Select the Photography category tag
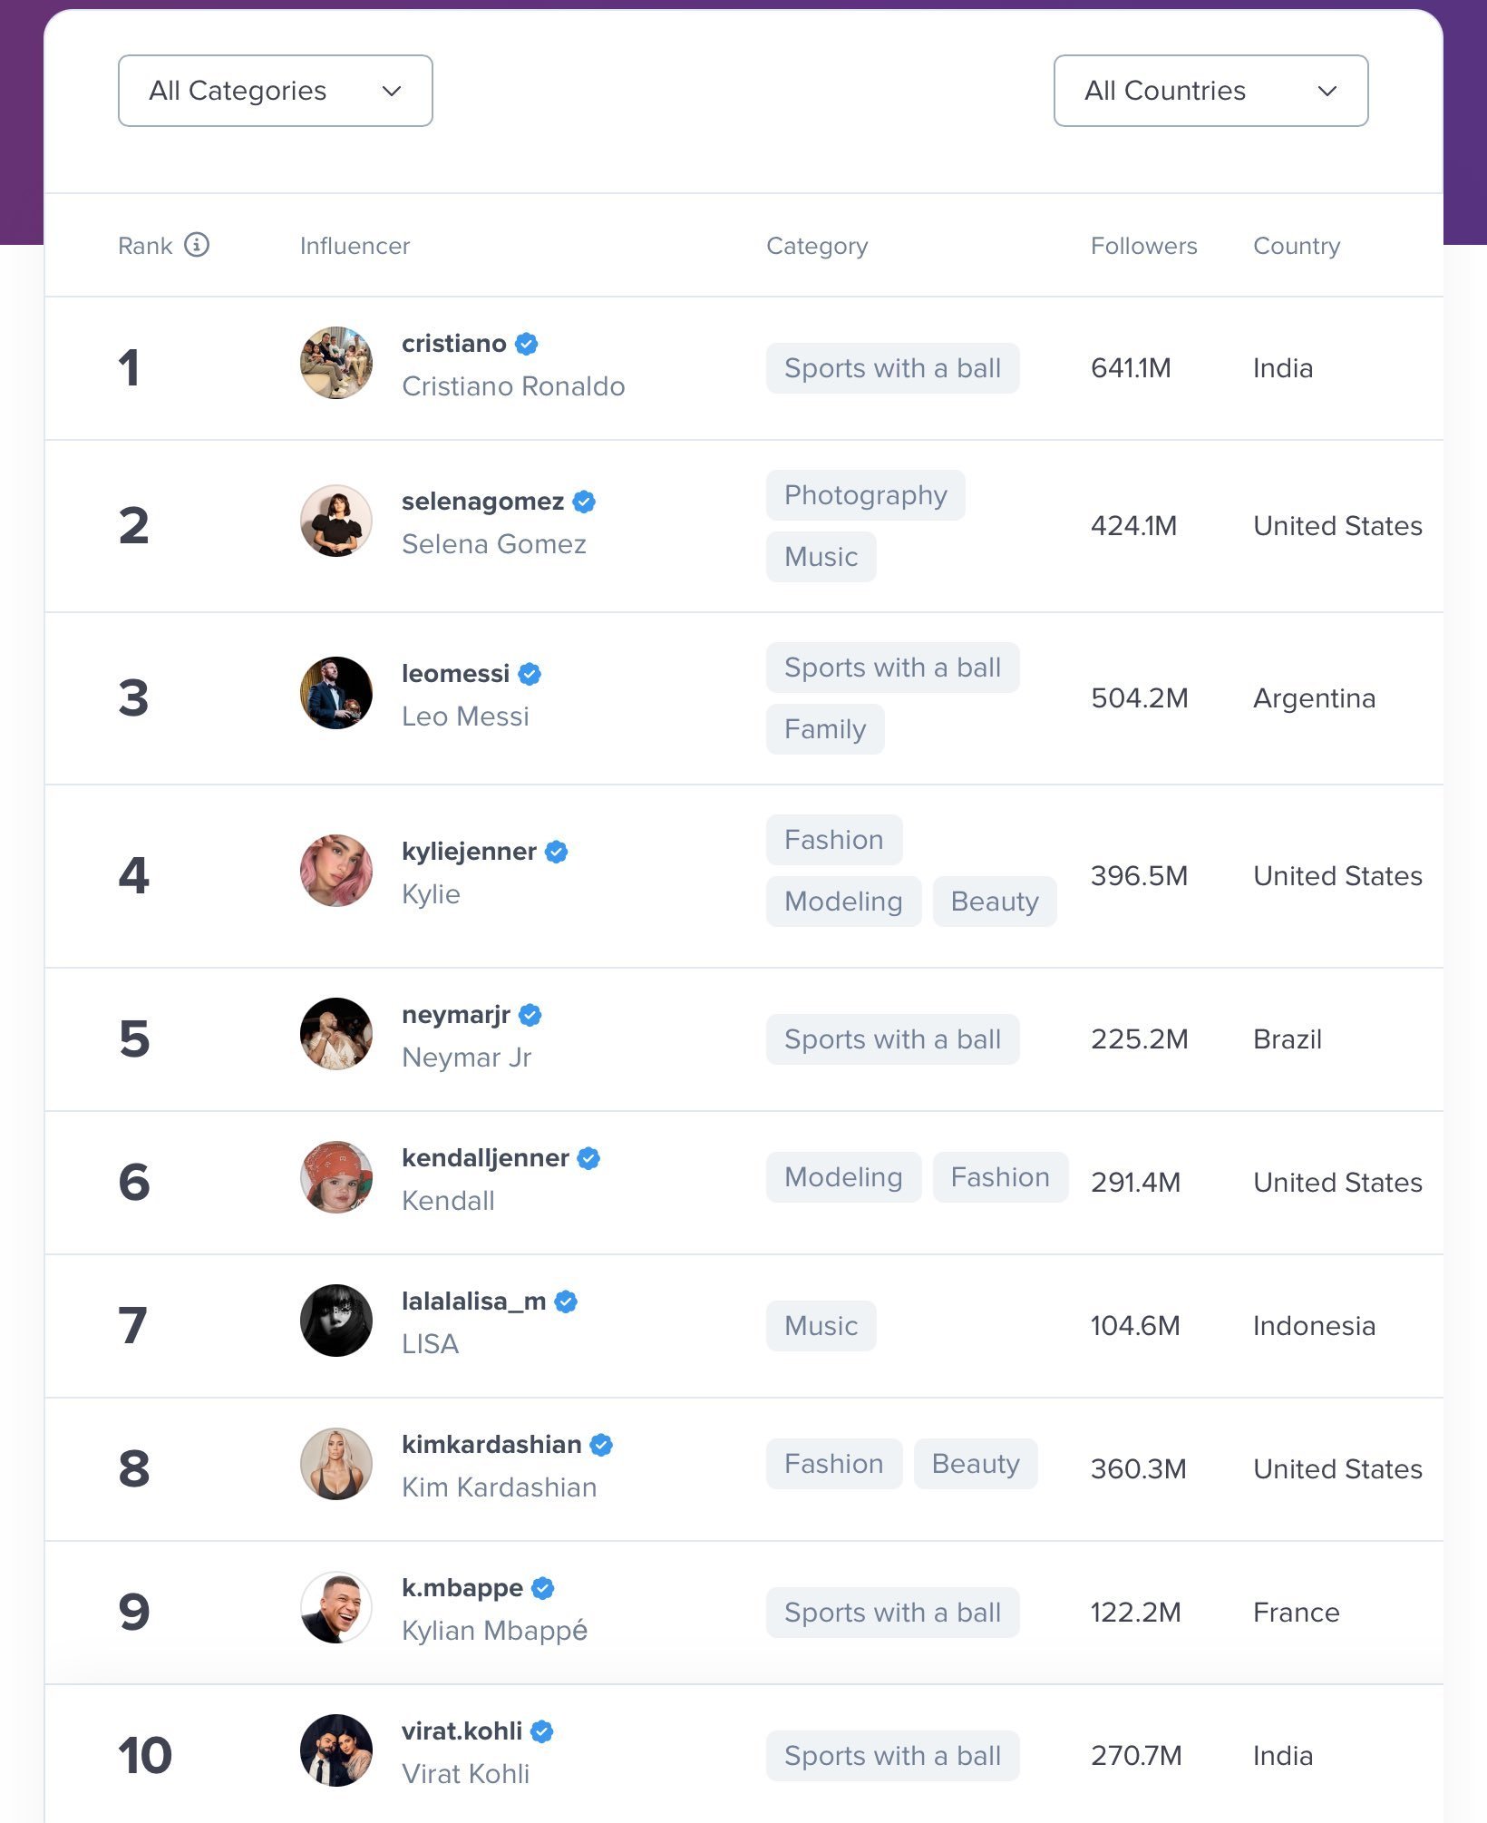 tap(866, 495)
